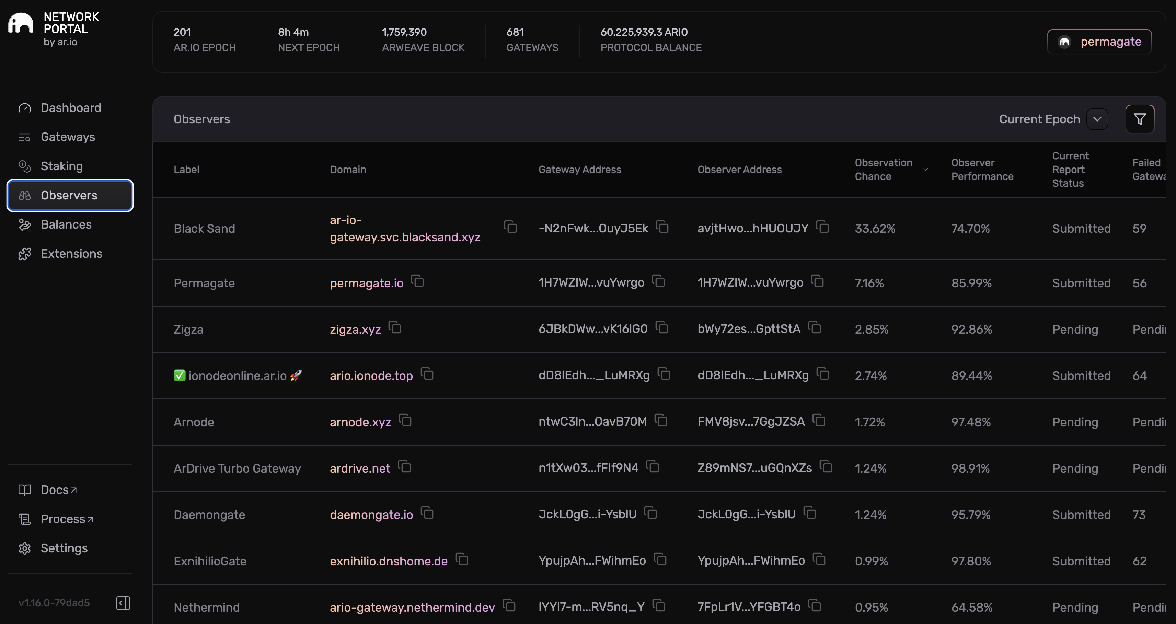This screenshot has height=624, width=1176.
Task: Open Settings from the sidebar
Action: pyautogui.click(x=64, y=548)
